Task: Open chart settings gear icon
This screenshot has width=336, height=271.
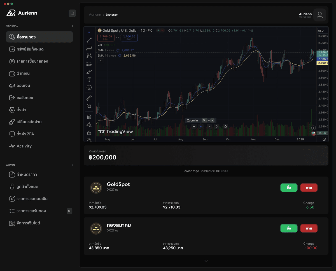Action: click(x=324, y=139)
